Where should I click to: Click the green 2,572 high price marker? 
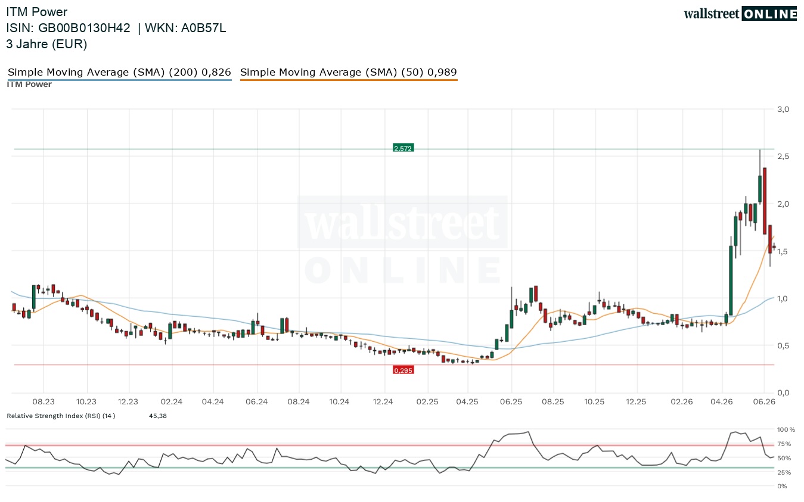403,148
